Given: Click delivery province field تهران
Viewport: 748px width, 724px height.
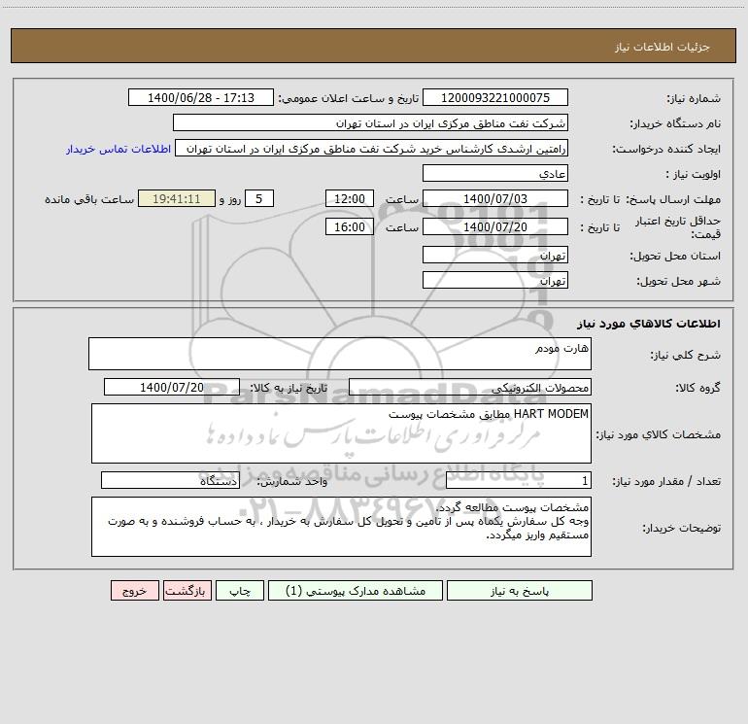Looking at the screenshot, I should [x=495, y=255].
